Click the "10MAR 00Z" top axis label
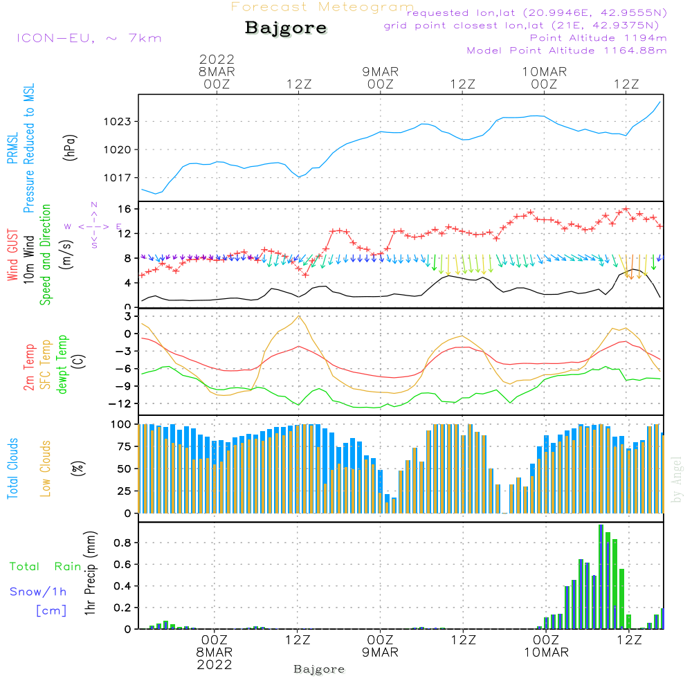Viewport: 692px width, 692px height. point(544,78)
